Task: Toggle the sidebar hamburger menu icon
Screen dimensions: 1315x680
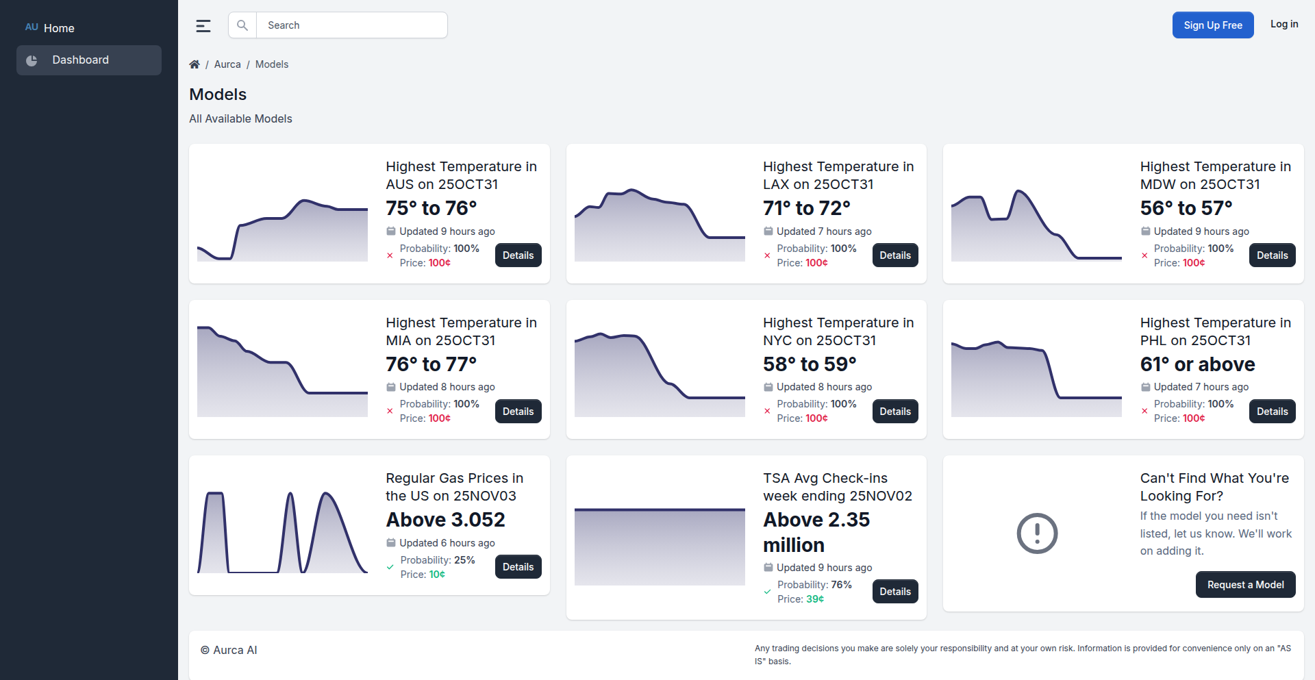Action: [203, 26]
